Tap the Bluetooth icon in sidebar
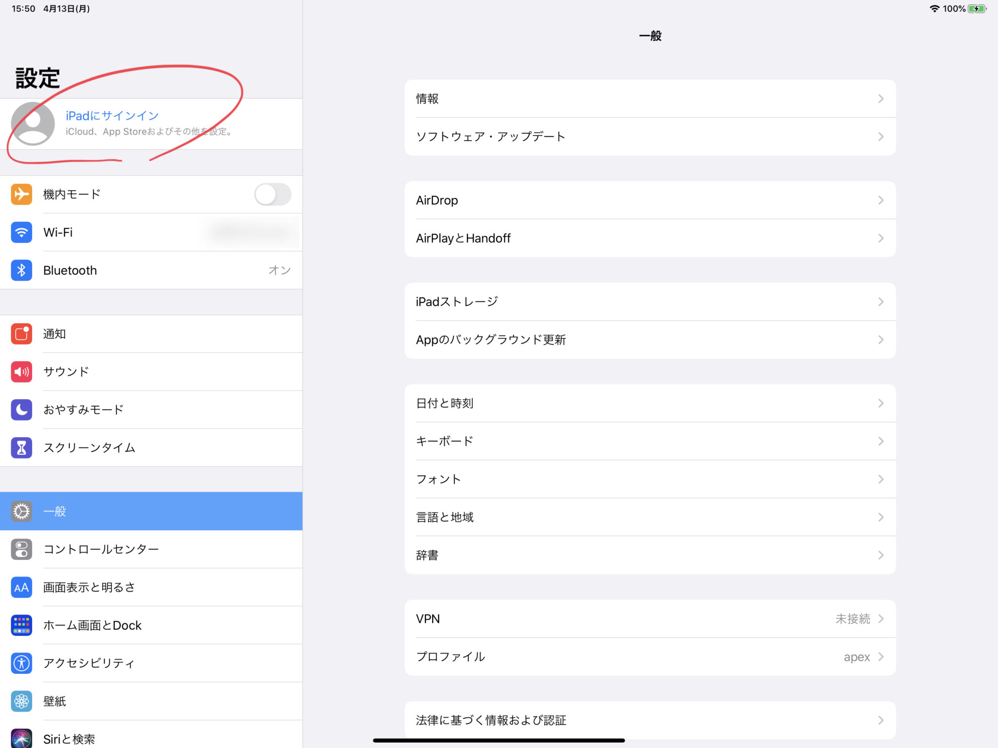The image size is (998, 748). pyautogui.click(x=21, y=270)
